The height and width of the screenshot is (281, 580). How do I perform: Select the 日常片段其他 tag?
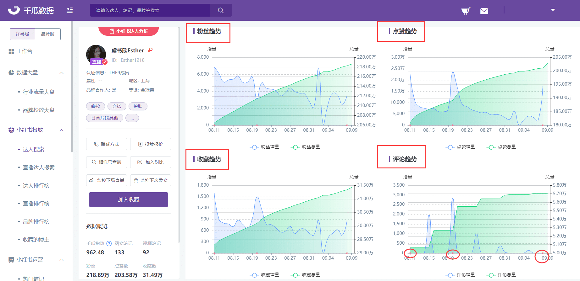(105, 118)
